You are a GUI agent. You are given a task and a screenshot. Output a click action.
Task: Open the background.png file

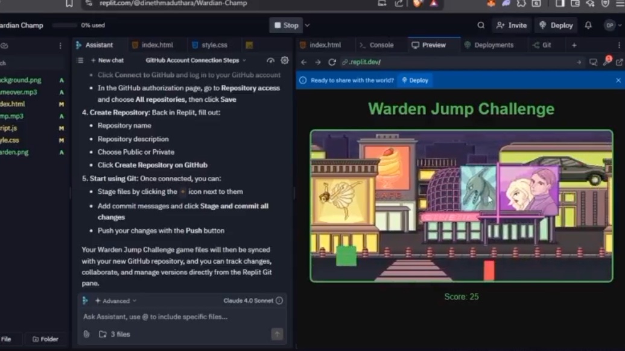pyautogui.click(x=21, y=80)
